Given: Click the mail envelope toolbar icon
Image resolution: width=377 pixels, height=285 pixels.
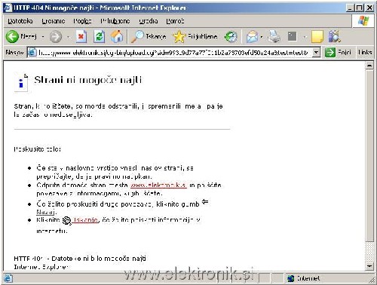Looking at the screenshot, I should [x=253, y=37].
